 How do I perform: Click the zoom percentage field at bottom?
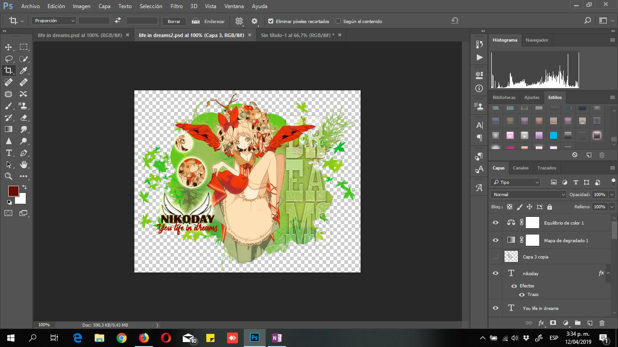44,325
